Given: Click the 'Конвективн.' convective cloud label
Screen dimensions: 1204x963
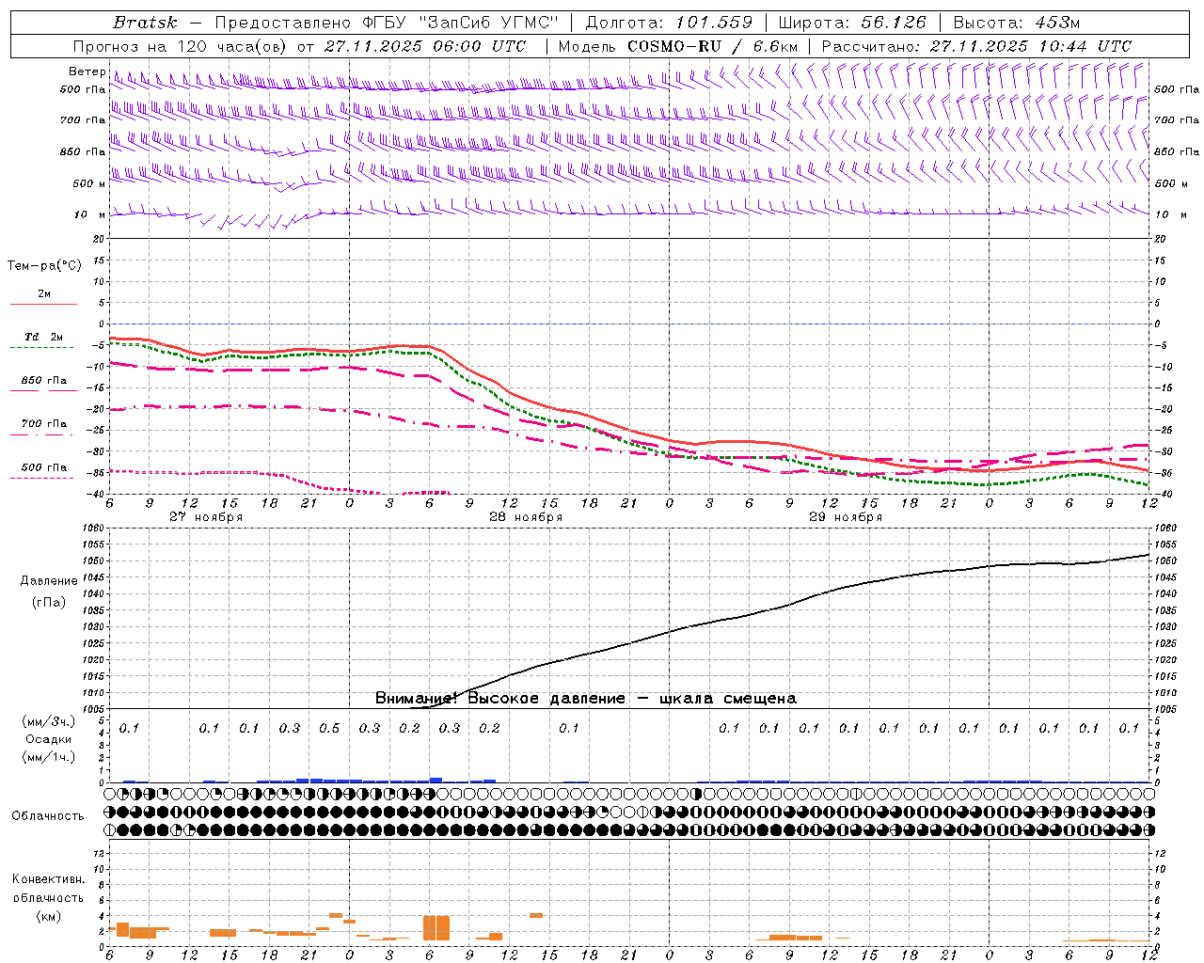Looking at the screenshot, I should (48, 879).
